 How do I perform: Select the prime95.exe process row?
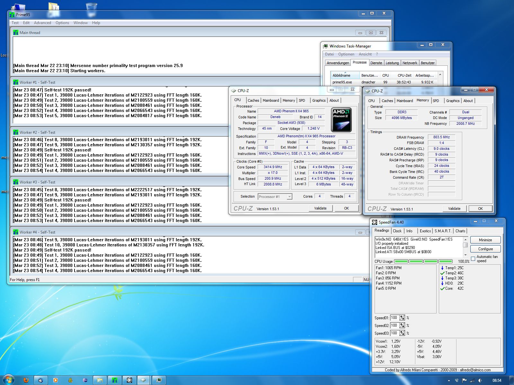click(384, 82)
